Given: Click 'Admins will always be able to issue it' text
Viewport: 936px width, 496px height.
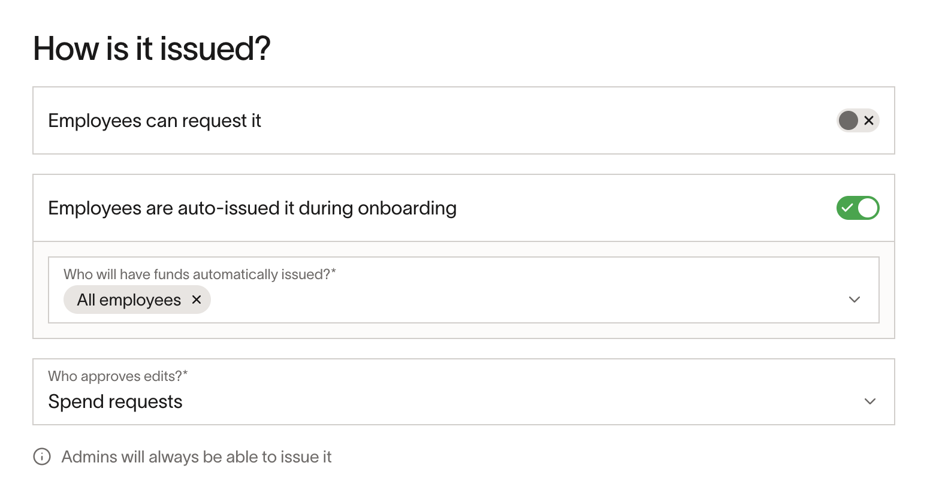Looking at the screenshot, I should tap(197, 456).
